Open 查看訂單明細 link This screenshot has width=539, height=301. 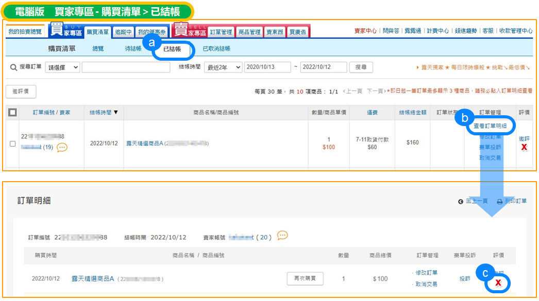point(490,127)
